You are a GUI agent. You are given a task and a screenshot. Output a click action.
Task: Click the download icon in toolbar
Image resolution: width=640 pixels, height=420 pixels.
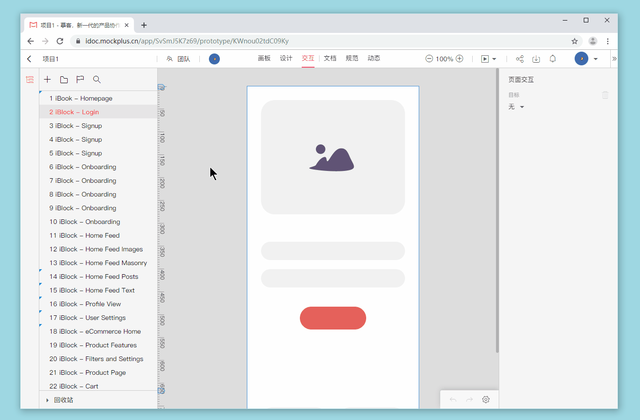coord(536,59)
